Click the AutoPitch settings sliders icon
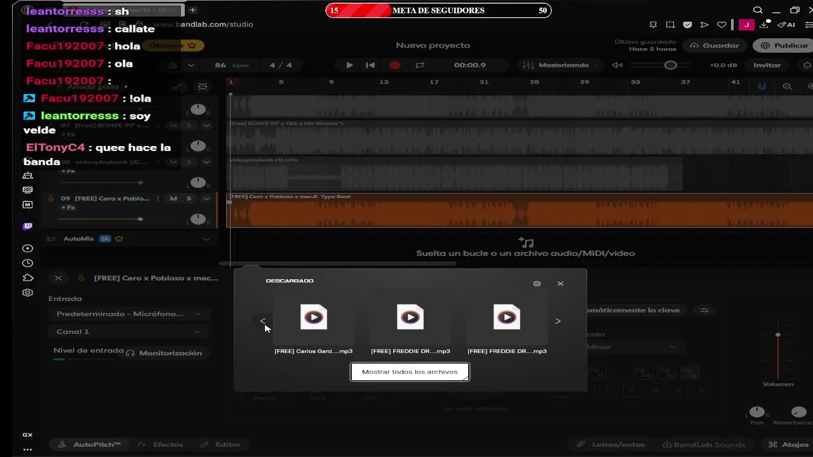The width and height of the screenshot is (813, 457). (x=704, y=310)
